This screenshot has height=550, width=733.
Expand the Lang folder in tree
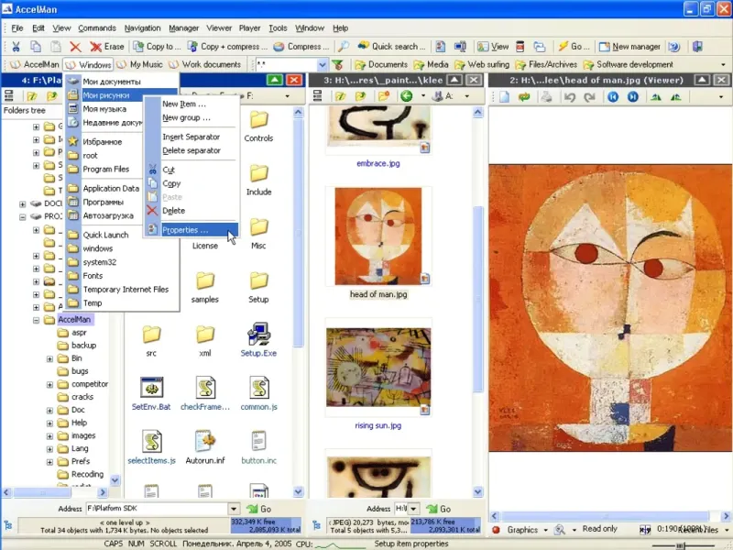(49, 448)
